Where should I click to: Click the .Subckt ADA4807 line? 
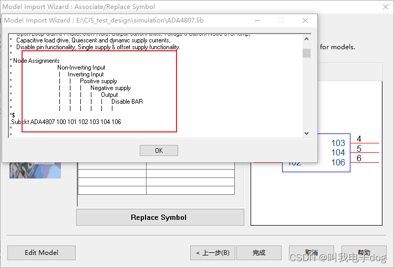coord(66,122)
